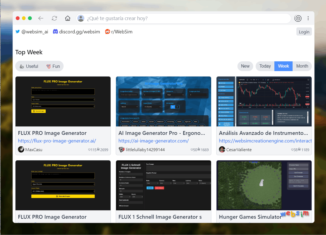326x235 pixels.
Task: Open the spiral WebSim icon
Action: (298, 18)
